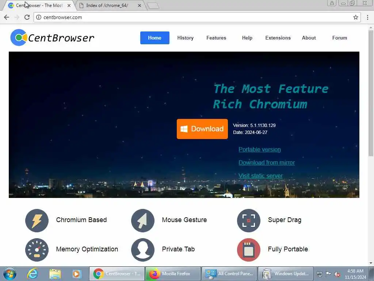Viewport: 374px width, 281px height.
Task: Click the user profile icon in title bar
Action: 332,3
